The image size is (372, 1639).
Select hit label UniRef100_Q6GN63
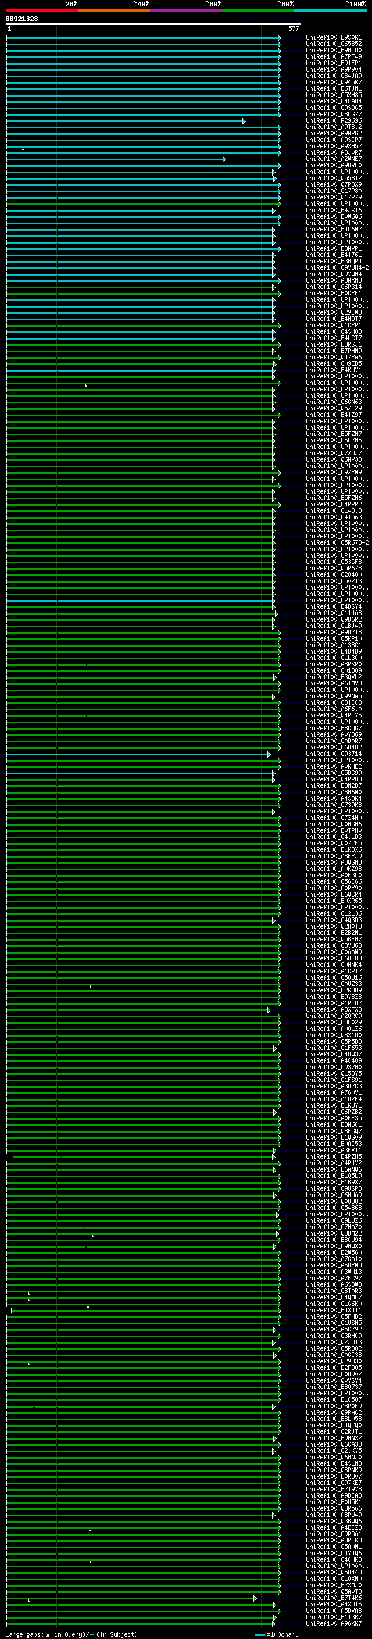click(x=334, y=402)
